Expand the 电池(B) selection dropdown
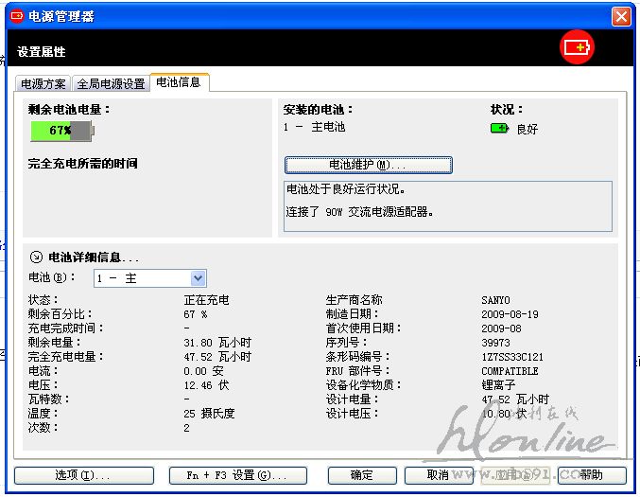This screenshot has height=497, width=640. [198, 278]
